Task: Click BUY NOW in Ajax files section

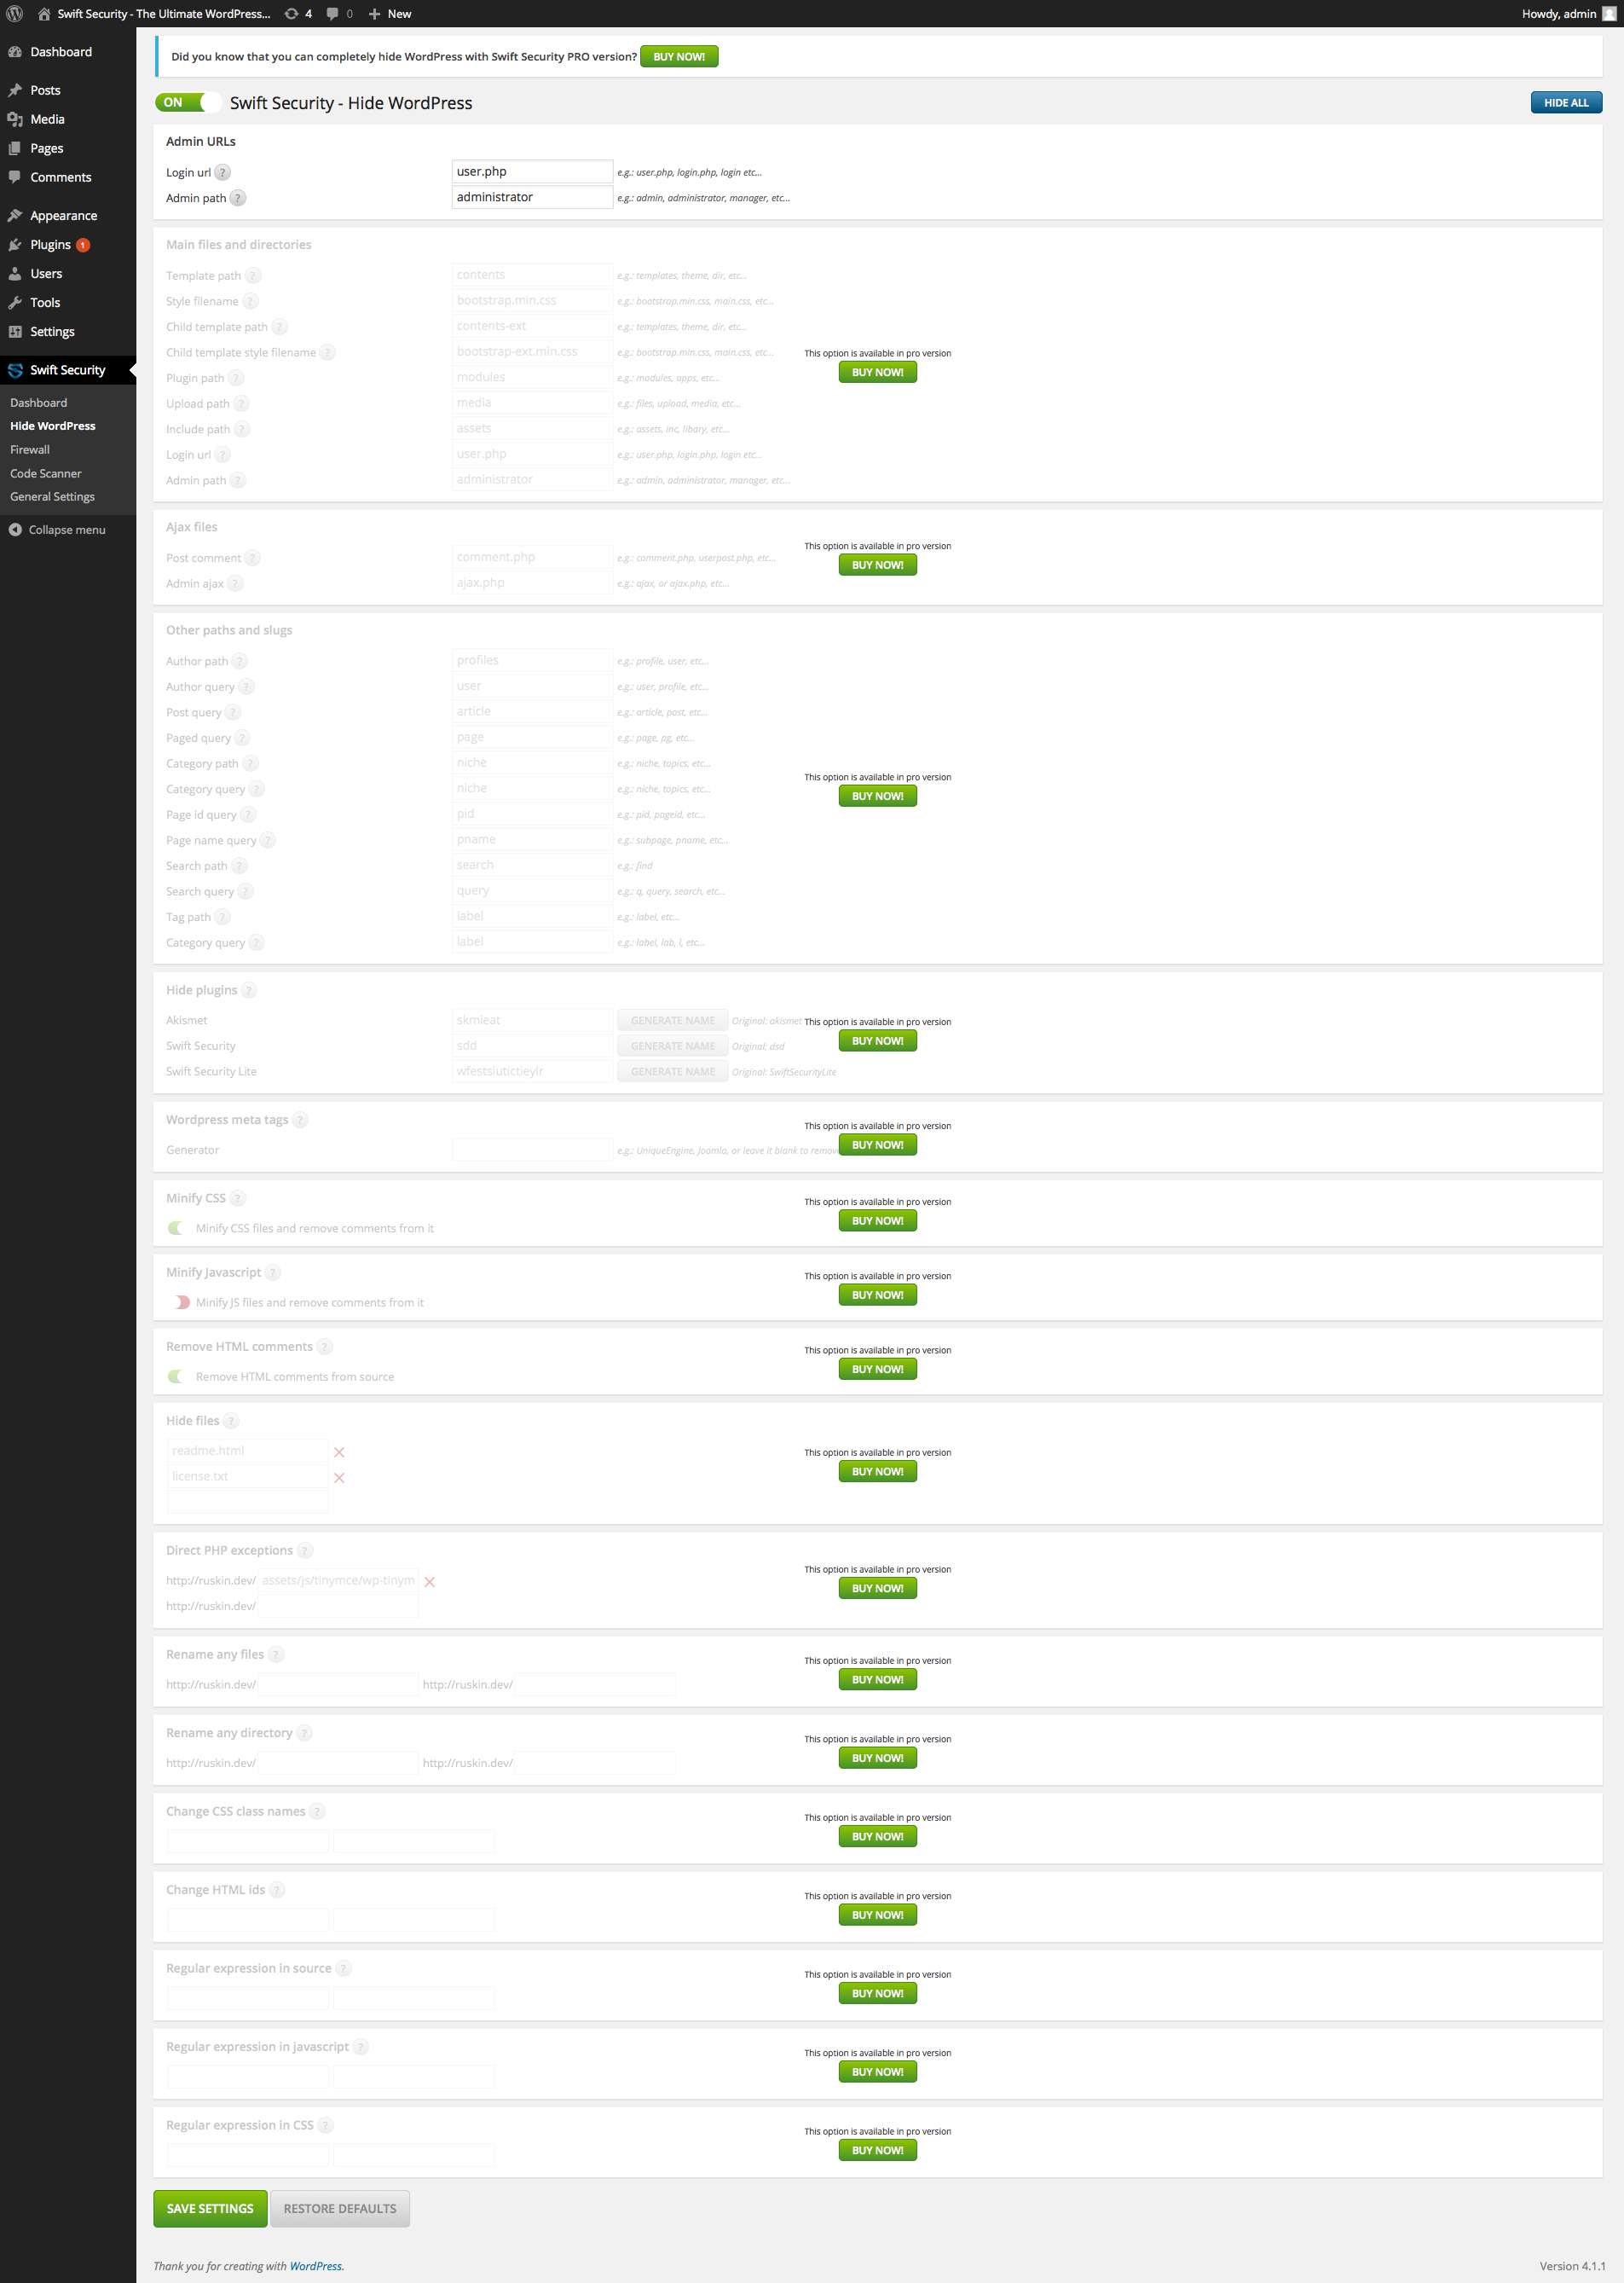Action: 877,565
